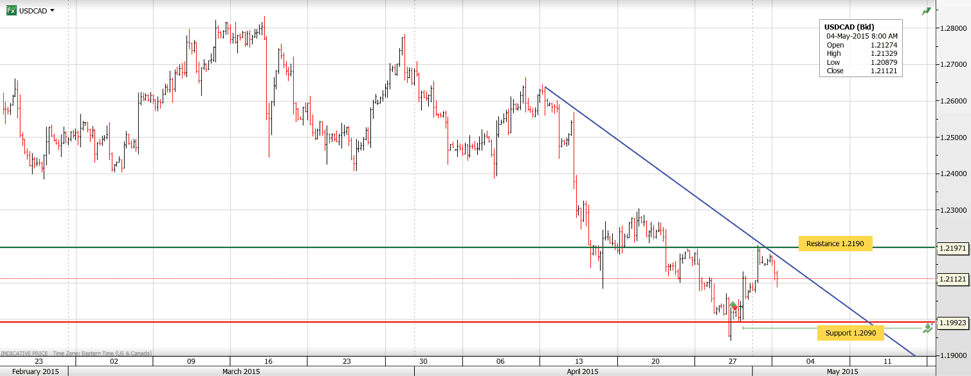971x376 pixels.
Task: Click February 2015 on the time axis
Action: point(34,372)
